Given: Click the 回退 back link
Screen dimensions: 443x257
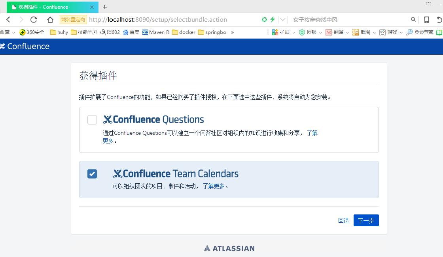Looking at the screenshot, I should pyautogui.click(x=343, y=221).
